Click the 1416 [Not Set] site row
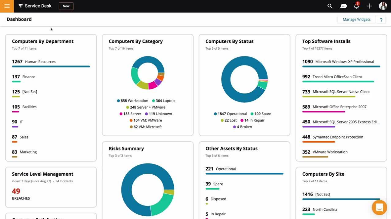The height and width of the screenshot is (219, 391). pyautogui.click(x=341, y=196)
